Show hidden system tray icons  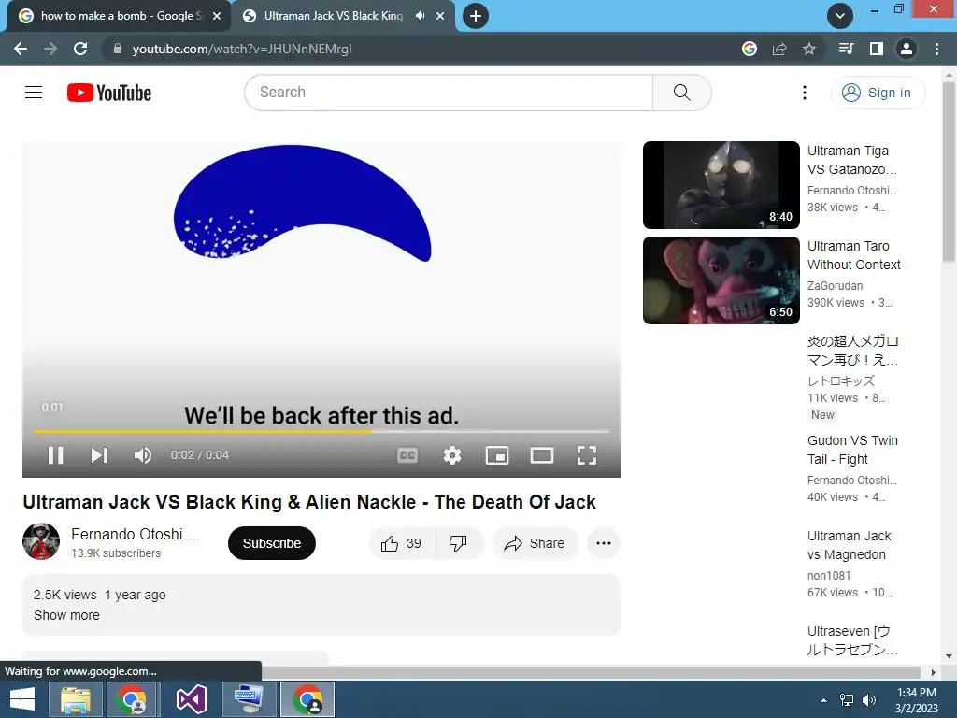[x=824, y=700]
